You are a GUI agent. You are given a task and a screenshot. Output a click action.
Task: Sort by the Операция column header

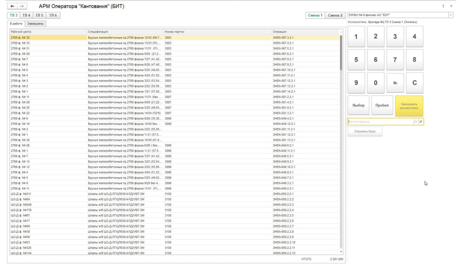point(305,32)
